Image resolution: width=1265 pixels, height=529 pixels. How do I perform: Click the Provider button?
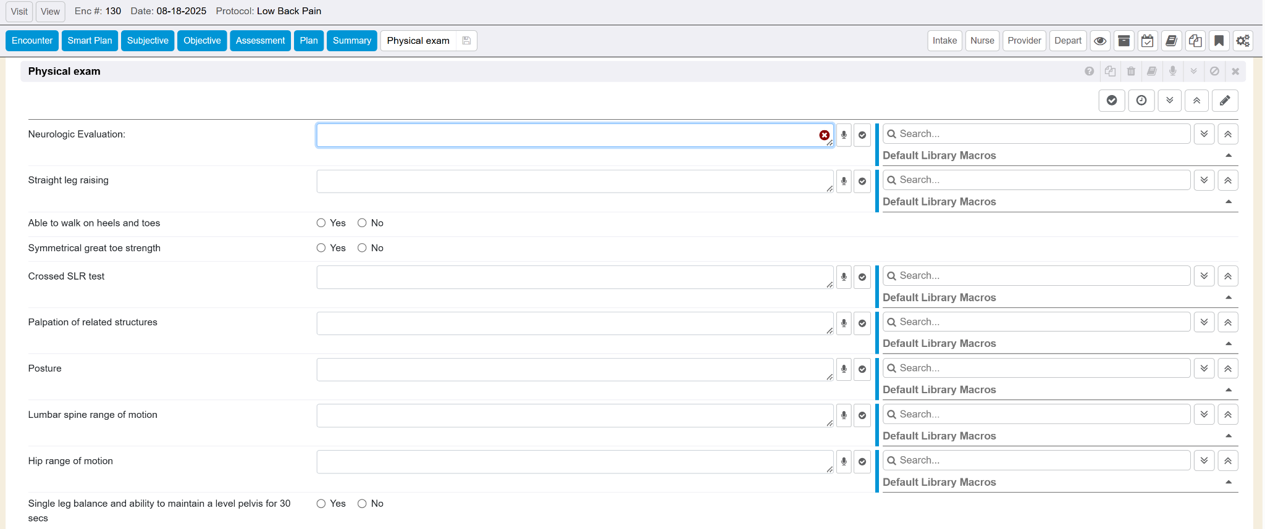point(1023,41)
